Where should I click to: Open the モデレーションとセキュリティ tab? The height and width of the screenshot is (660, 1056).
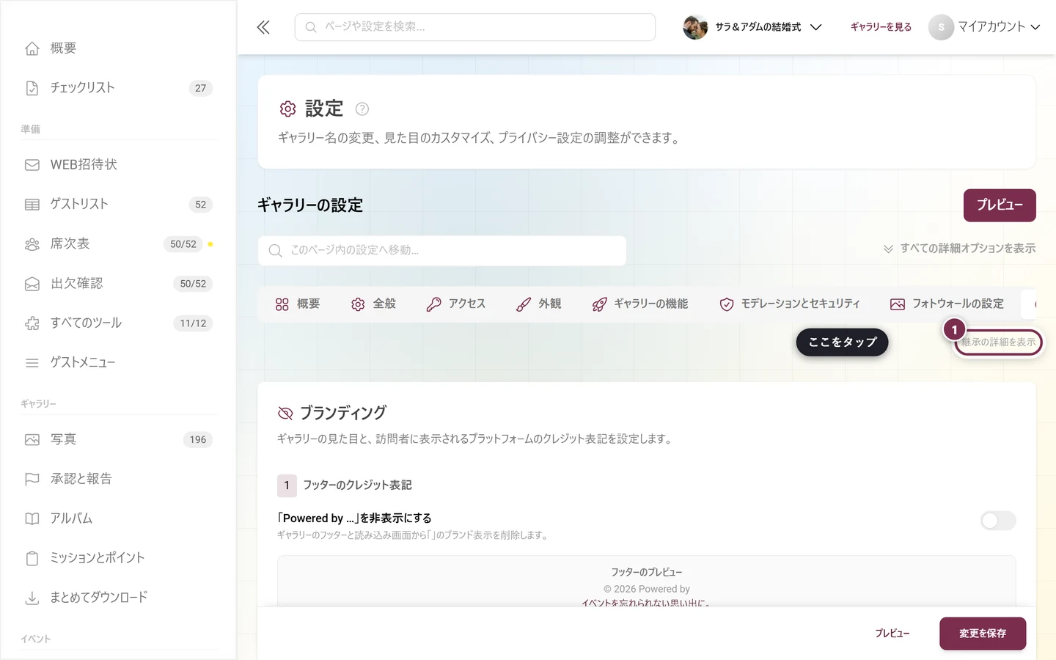click(790, 304)
